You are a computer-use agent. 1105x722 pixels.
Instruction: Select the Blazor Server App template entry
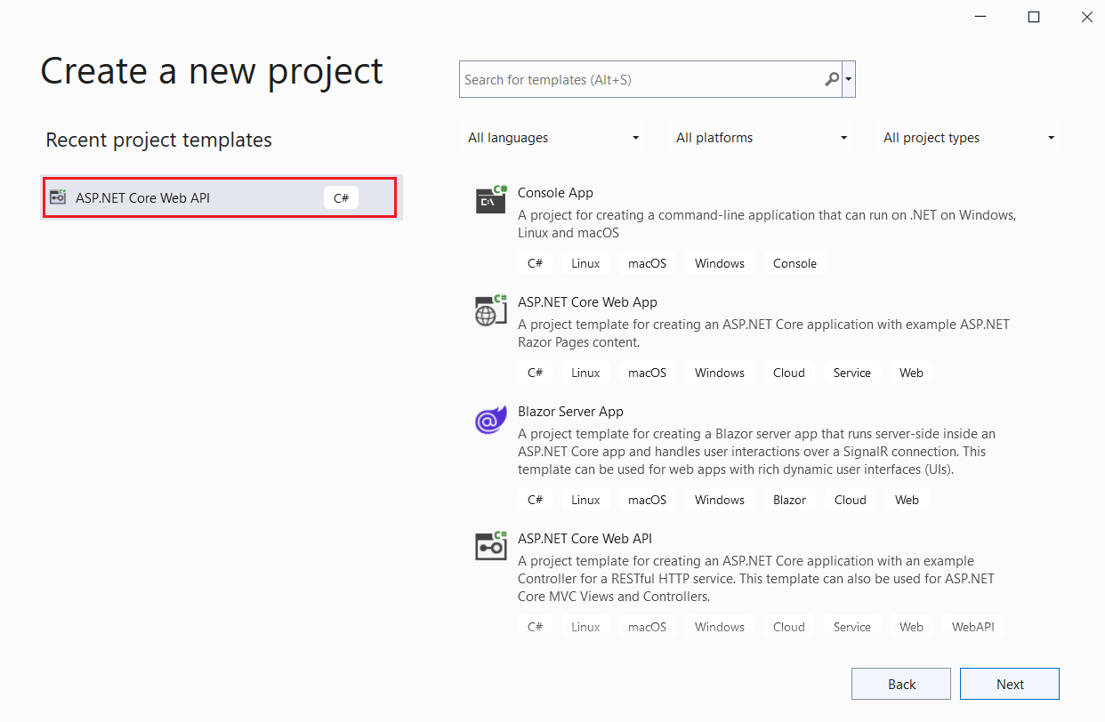pyautogui.click(x=570, y=411)
